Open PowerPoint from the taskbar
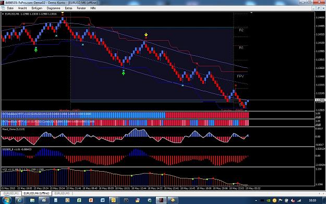Image resolution: width=326 pixels, height=204 pixels. (91, 200)
